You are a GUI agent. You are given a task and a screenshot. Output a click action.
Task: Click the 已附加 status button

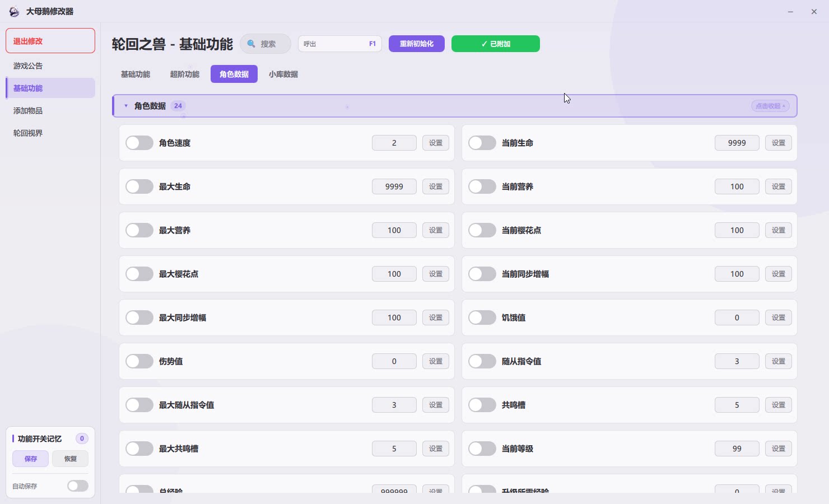[x=496, y=44]
